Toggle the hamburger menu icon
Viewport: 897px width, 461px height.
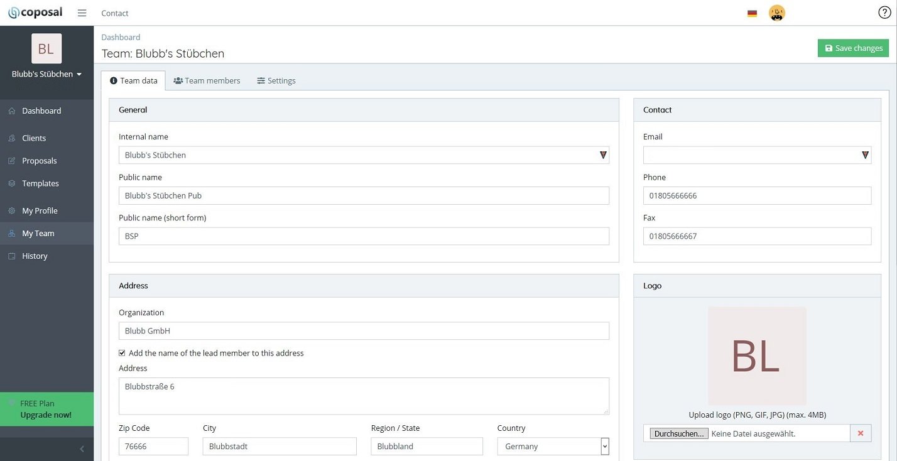(x=82, y=13)
